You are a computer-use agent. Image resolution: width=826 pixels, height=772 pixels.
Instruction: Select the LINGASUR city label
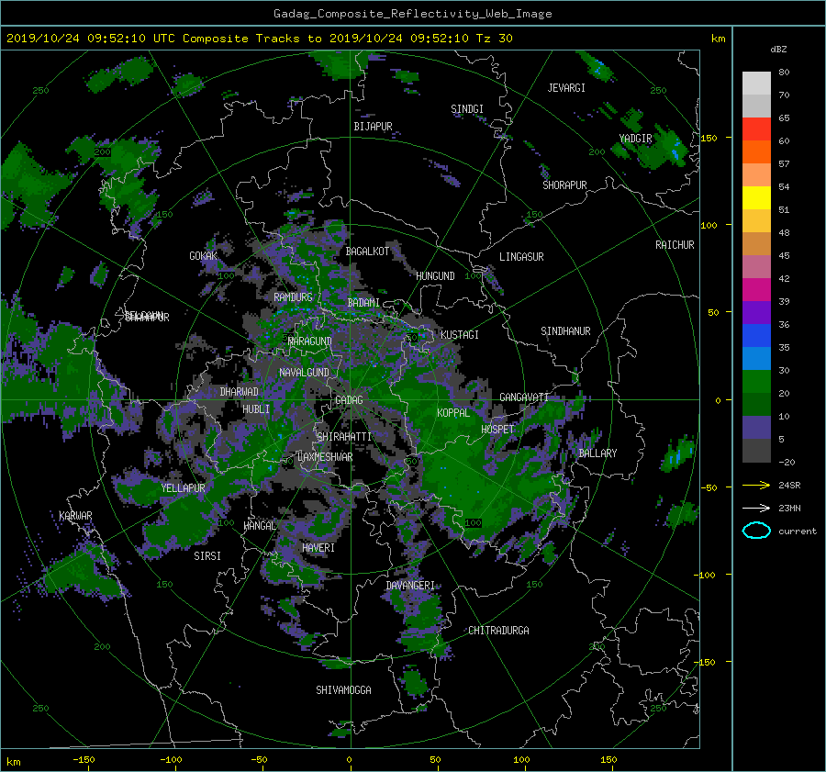pos(521,257)
